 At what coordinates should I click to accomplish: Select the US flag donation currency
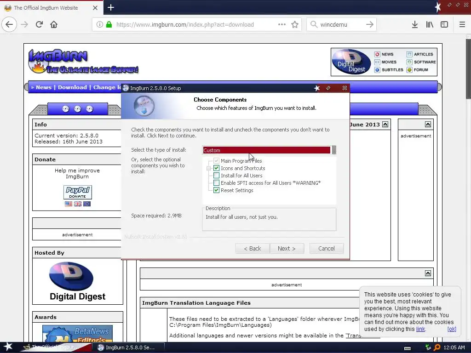click(x=69, y=204)
